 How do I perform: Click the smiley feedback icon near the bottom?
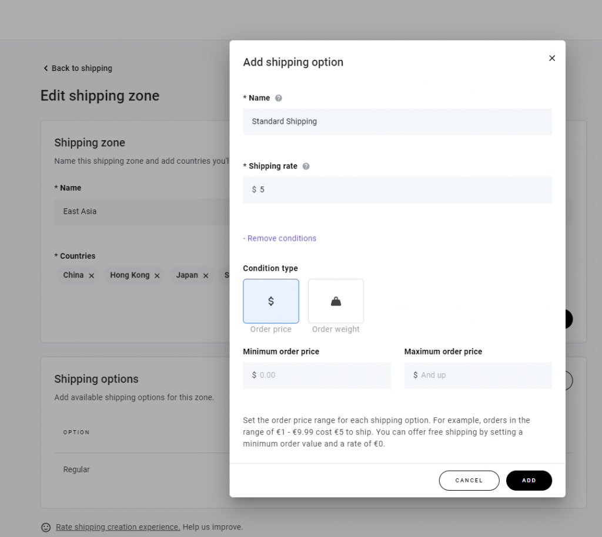point(46,527)
